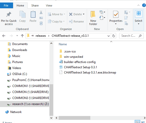The width and height of the screenshot is (146, 123).
Task: Go up one folder level
Action: (22, 36)
